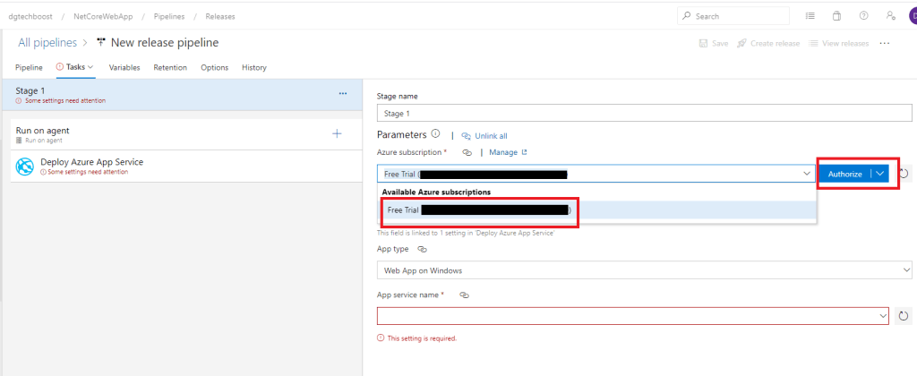Refresh the Azure subscription list

click(904, 174)
